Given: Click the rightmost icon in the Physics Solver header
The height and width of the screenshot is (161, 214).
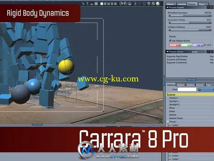Looking at the screenshot, I should point(212,52).
